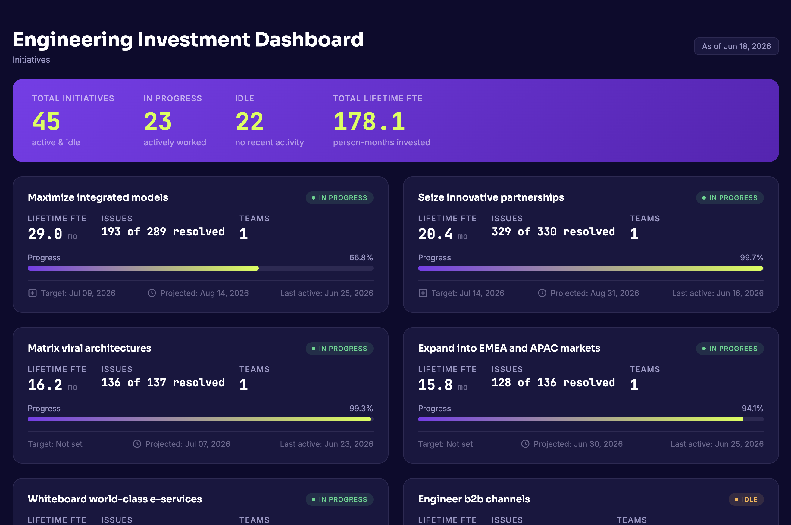Select the Total Initiatives 45 stat
The image size is (791, 525).
click(73, 120)
